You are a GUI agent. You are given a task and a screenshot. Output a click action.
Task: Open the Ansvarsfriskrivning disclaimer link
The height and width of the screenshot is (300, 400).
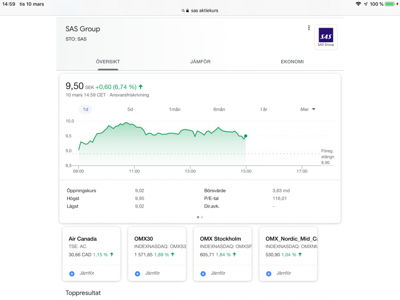pyautogui.click(x=129, y=95)
